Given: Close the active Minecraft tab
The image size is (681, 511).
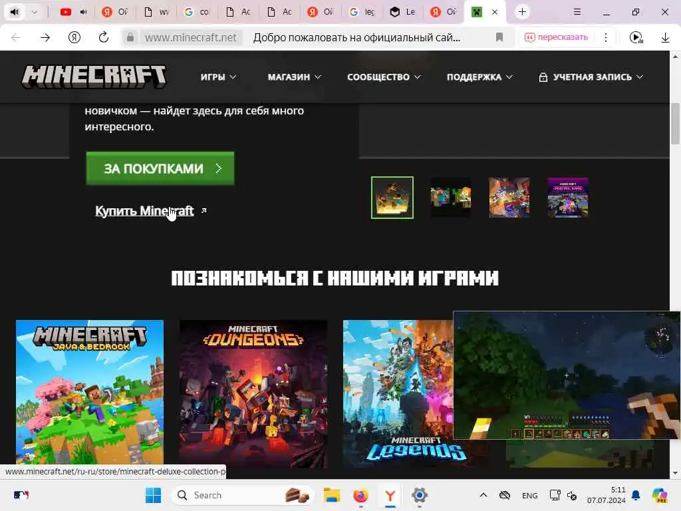Looking at the screenshot, I should coord(495,12).
